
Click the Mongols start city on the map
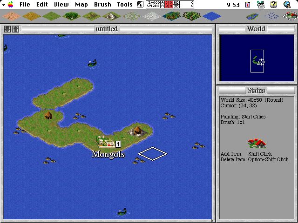click(x=105, y=142)
